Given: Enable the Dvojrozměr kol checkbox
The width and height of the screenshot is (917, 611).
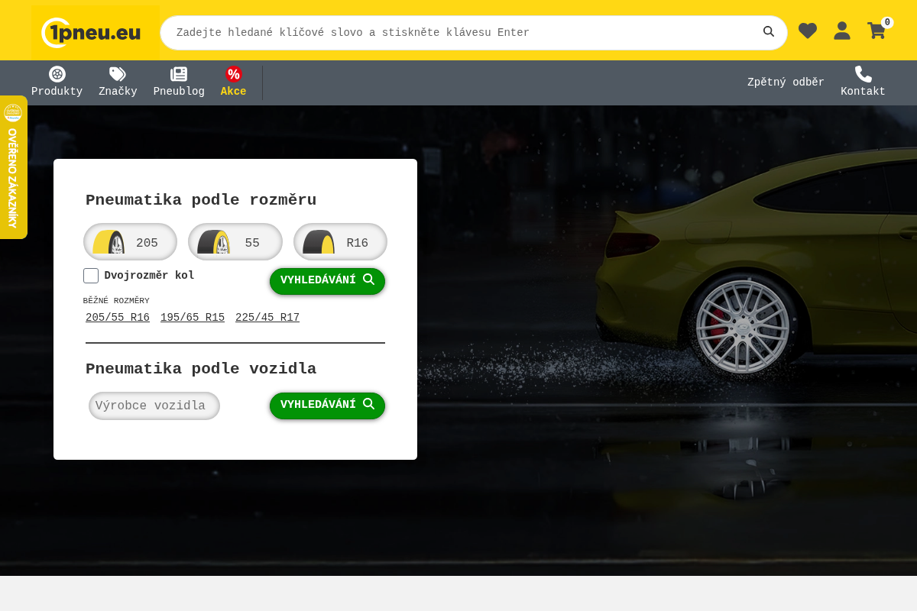Looking at the screenshot, I should (x=91, y=276).
